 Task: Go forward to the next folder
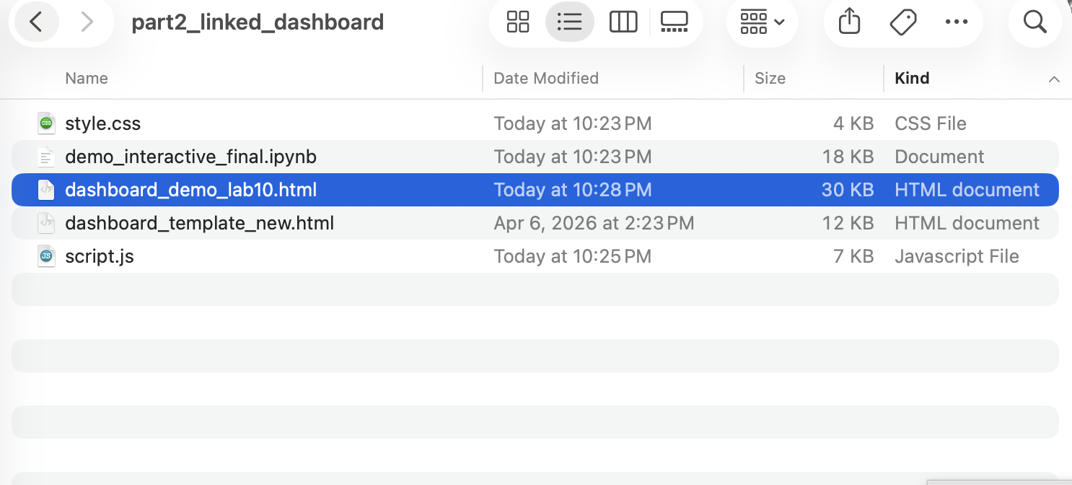pos(87,22)
